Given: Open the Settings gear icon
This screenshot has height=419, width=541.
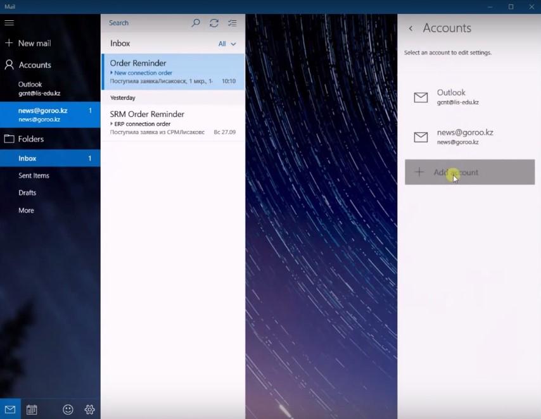Looking at the screenshot, I should pos(89,410).
